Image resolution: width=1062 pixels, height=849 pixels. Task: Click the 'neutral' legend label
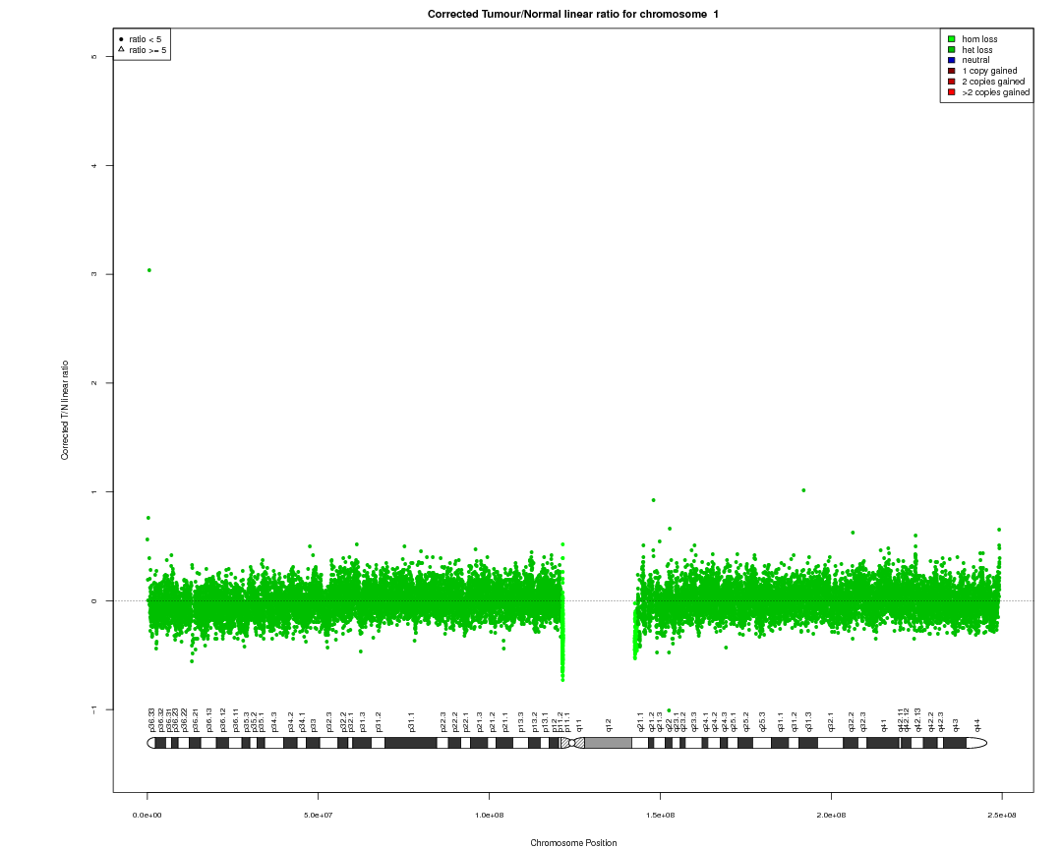(x=975, y=60)
